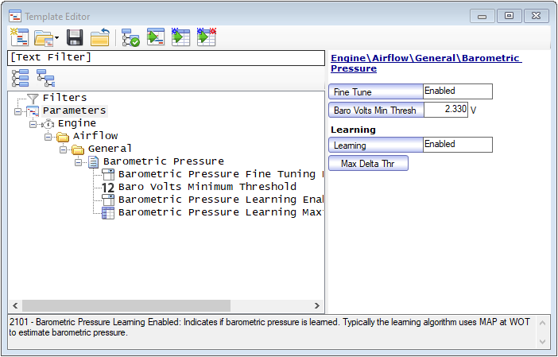The height and width of the screenshot is (357, 558).
Task: Collapse the Engine tree node
Action: (34, 124)
